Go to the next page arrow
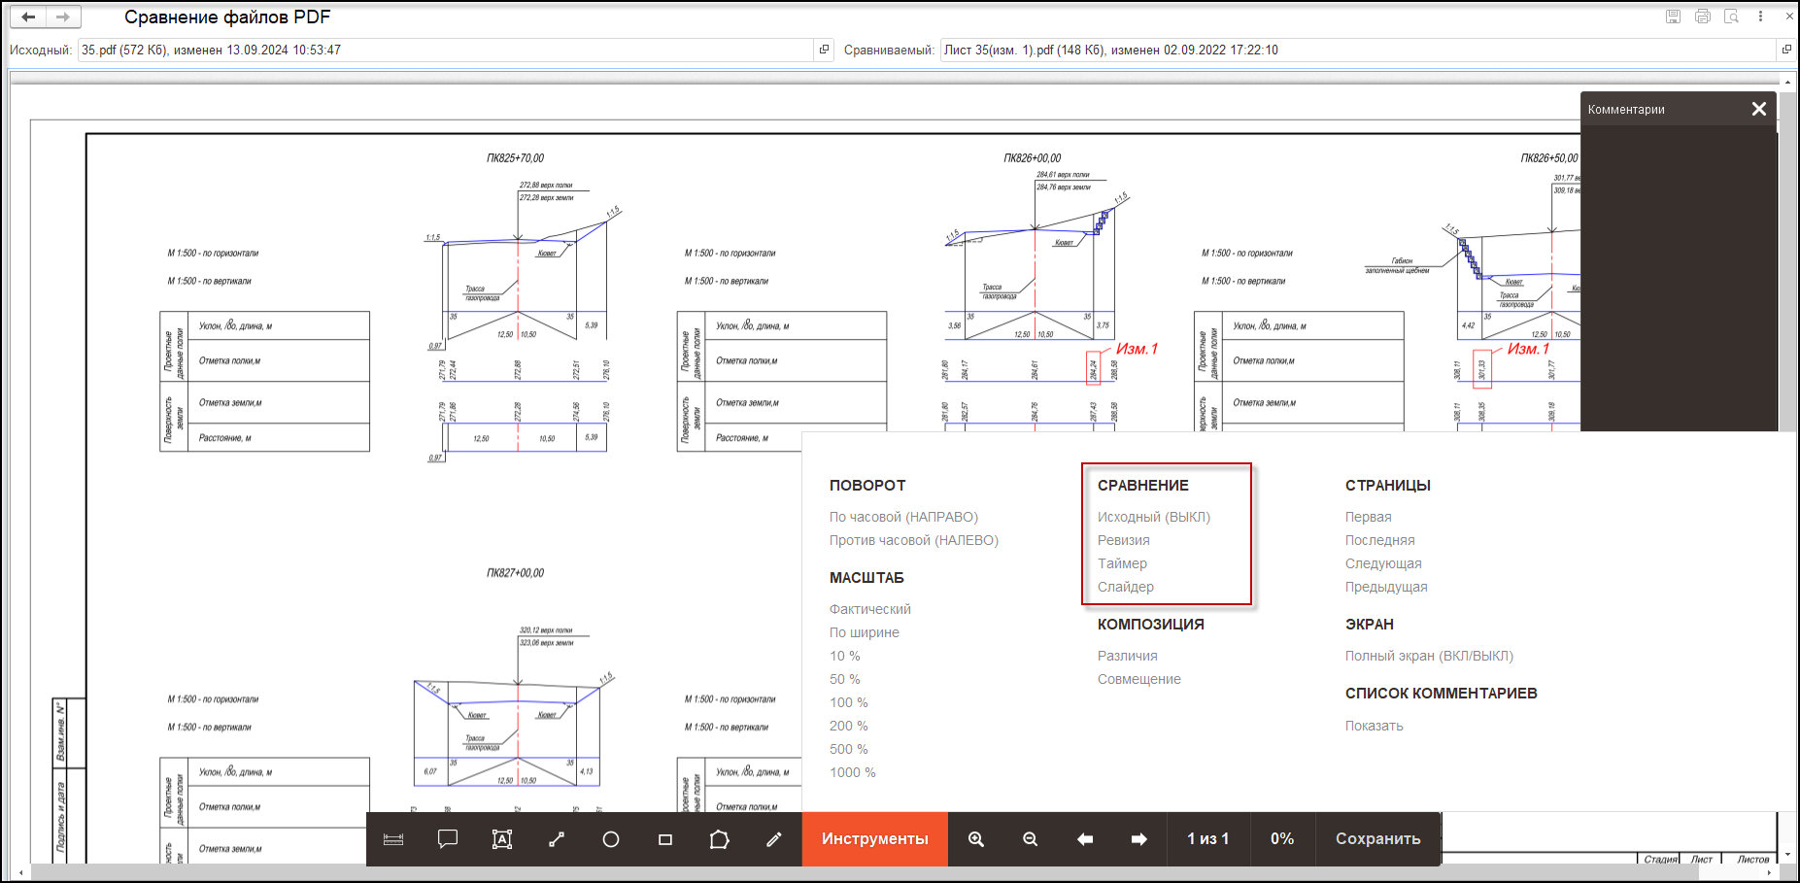 pyautogui.click(x=1139, y=839)
